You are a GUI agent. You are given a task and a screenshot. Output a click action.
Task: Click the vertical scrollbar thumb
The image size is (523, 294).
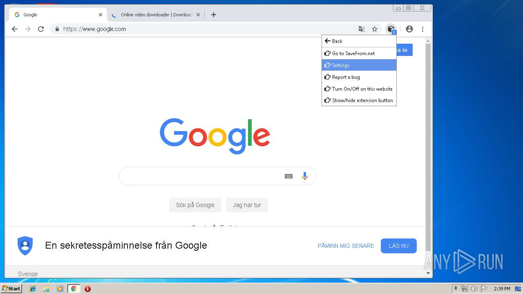coord(428,147)
